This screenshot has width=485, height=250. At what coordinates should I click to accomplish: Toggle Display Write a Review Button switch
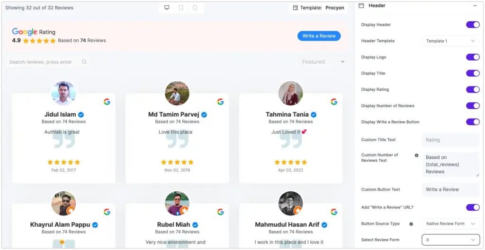473,122
